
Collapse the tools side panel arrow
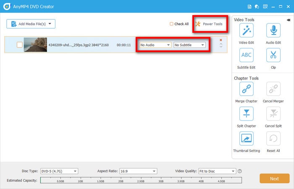pyautogui.click(x=288, y=20)
